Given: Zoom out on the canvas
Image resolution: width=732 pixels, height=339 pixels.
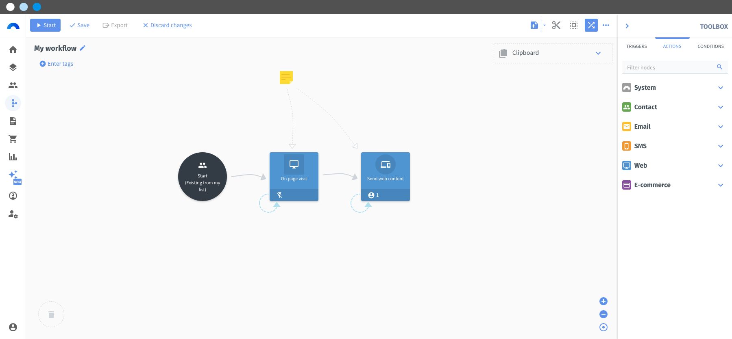Looking at the screenshot, I should pos(603,314).
